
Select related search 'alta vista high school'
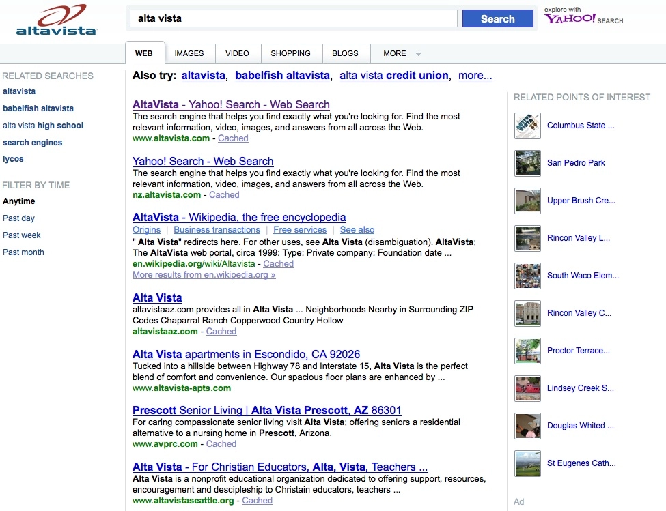click(x=43, y=126)
